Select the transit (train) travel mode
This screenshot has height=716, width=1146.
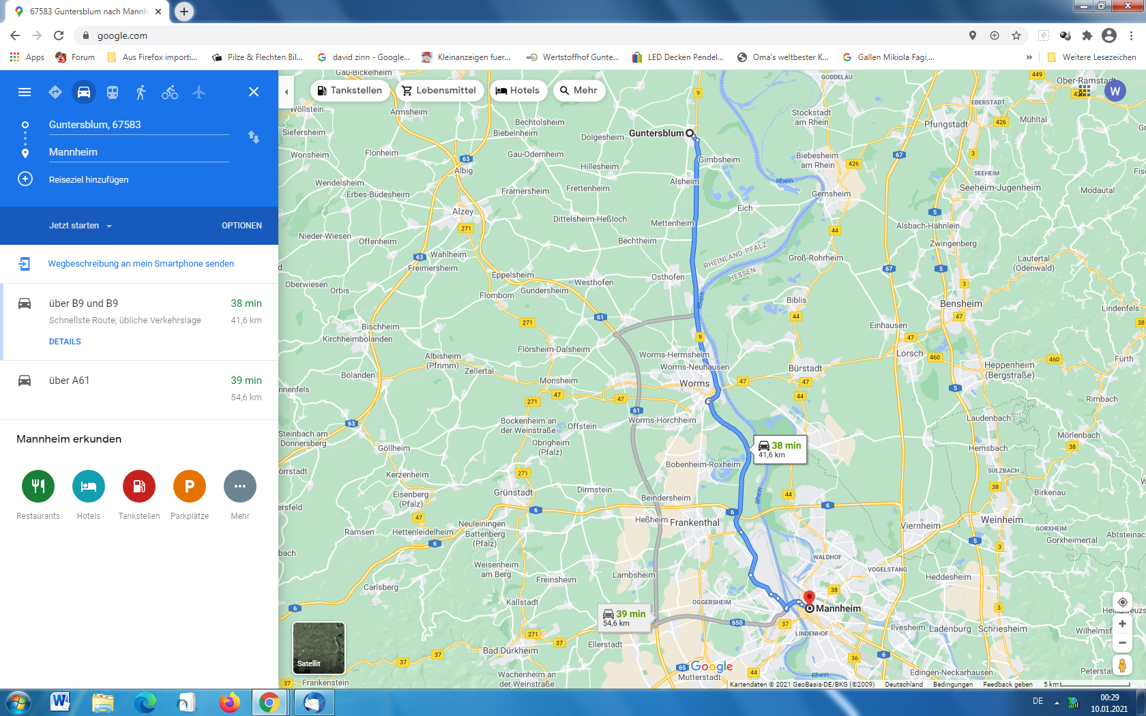click(113, 92)
